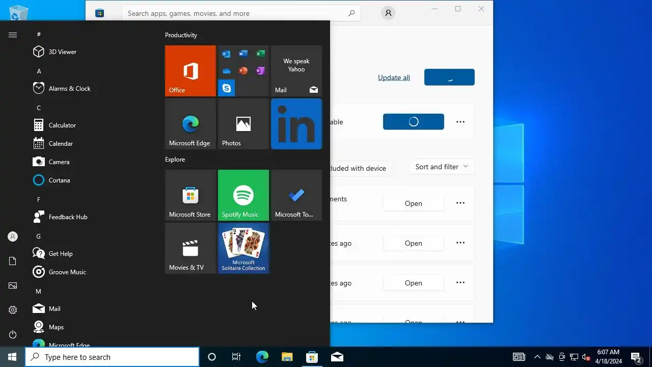Click the letter M section header
Image resolution: width=652 pixels, height=367 pixels.
point(39,291)
